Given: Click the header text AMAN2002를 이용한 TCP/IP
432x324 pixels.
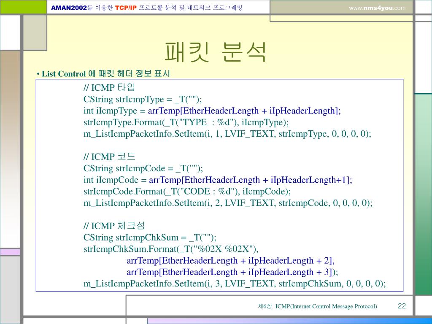Looking at the screenshot, I should (x=94, y=8).
